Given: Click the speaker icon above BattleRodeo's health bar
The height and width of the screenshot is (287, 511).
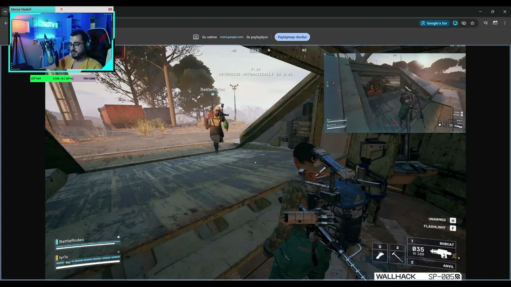Looking at the screenshot, I should pyautogui.click(x=118, y=237).
